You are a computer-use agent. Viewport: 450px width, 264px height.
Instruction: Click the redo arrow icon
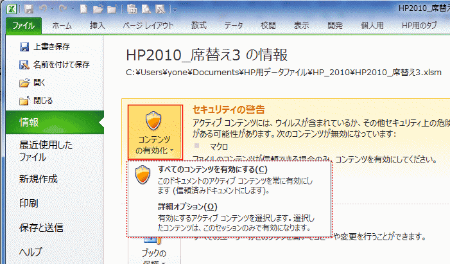(63, 9)
